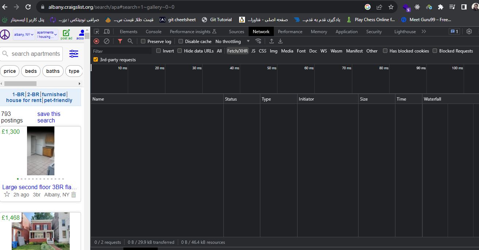Open the apartments / housing category dropdown

point(47,35)
